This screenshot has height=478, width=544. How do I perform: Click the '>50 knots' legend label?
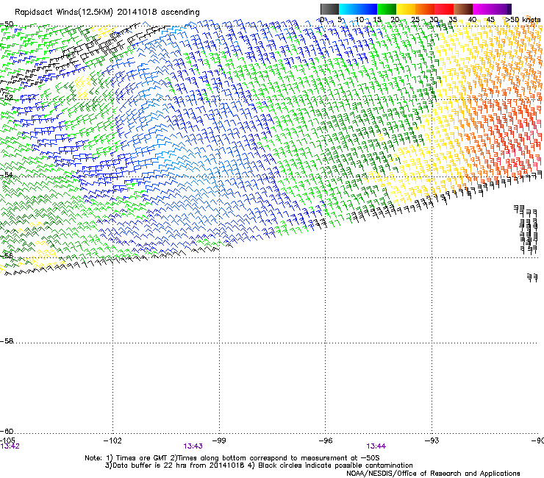coord(523,20)
